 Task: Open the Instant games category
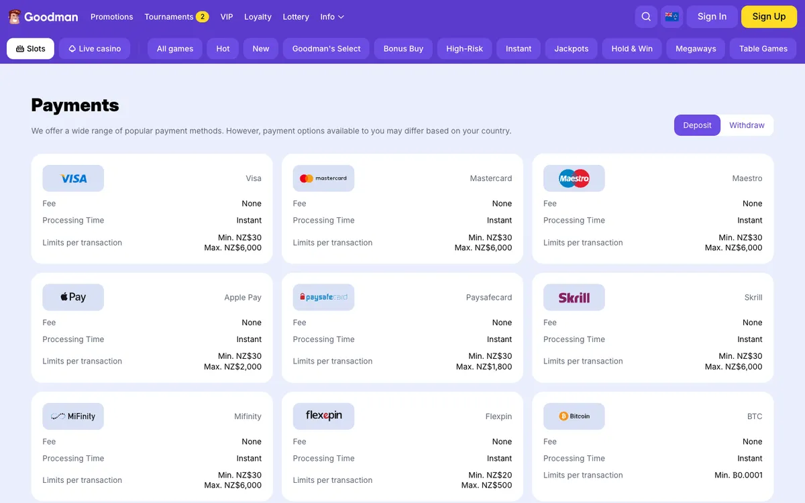[519, 48]
